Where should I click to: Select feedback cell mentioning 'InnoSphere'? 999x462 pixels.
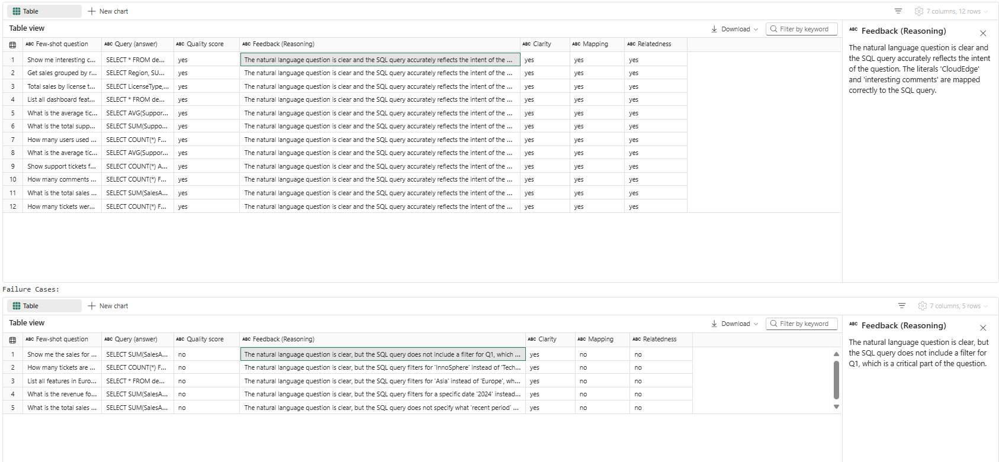coord(383,368)
